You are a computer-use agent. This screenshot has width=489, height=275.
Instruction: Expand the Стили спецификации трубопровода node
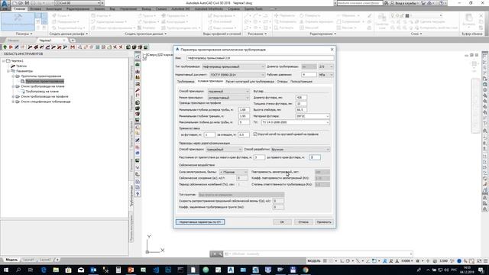pos(14,102)
